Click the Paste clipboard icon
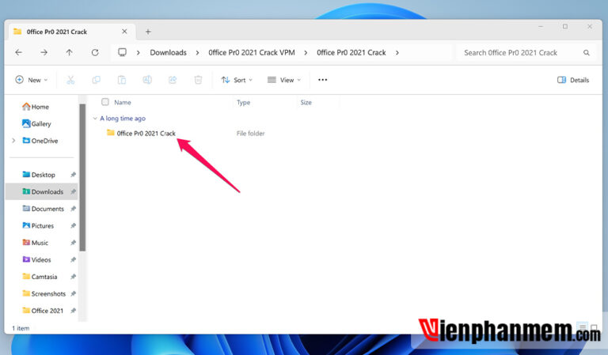 [121, 80]
